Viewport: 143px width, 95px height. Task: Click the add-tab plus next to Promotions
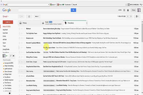point(87,23)
